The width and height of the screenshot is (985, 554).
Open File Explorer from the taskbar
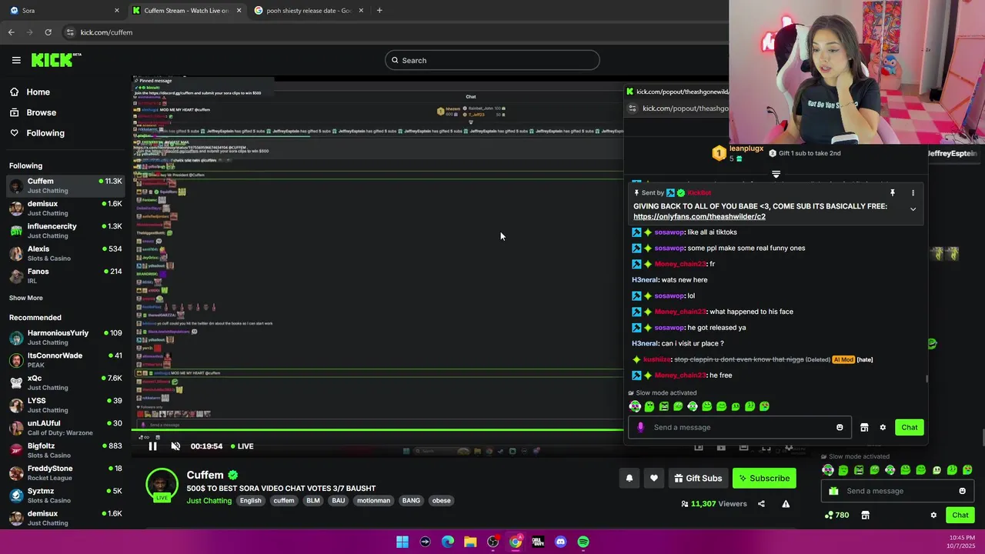coord(470,542)
